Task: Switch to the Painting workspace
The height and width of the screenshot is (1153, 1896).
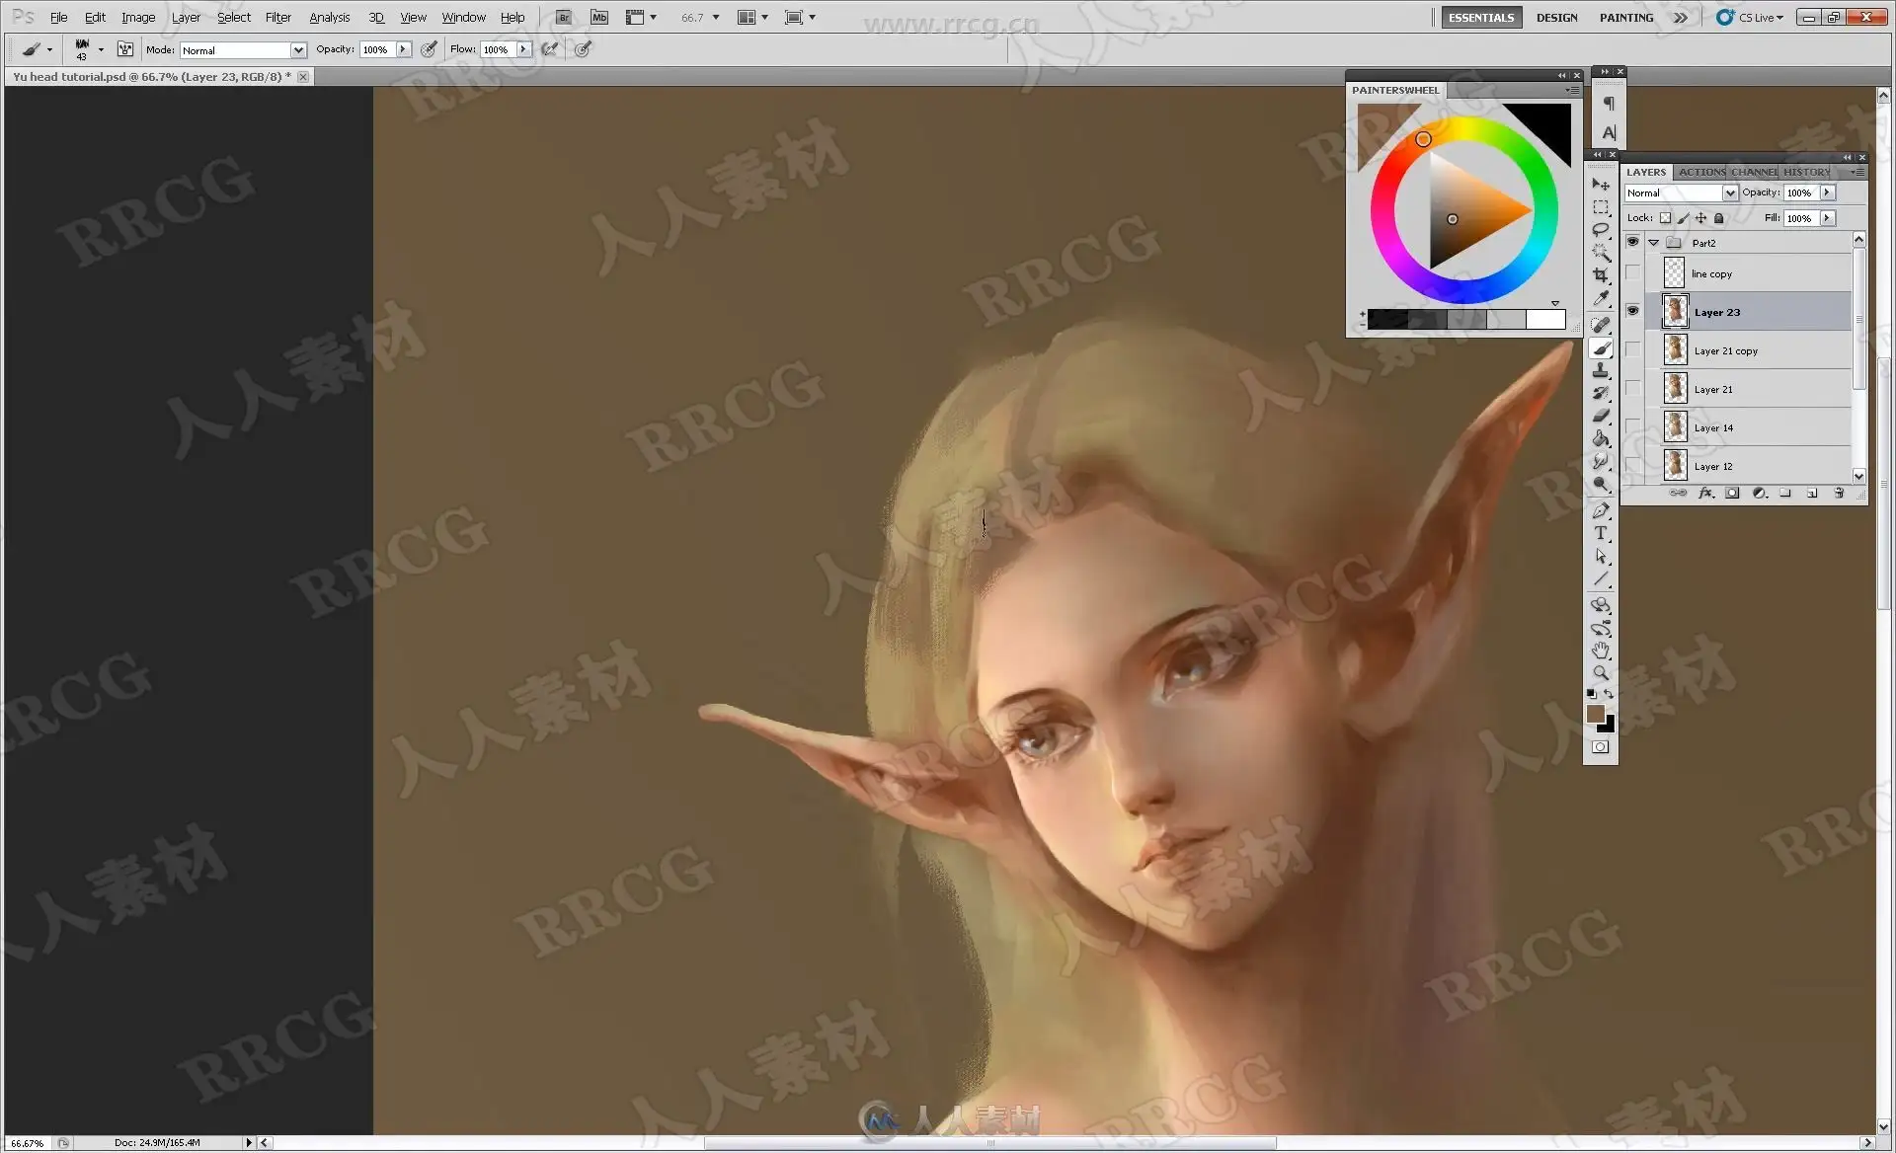Action: [1625, 17]
